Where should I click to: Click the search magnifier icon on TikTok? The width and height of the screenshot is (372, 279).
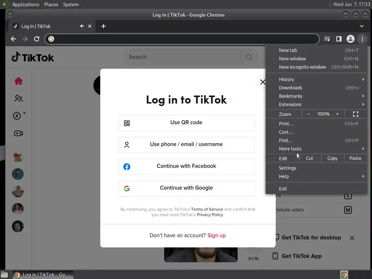coord(248,57)
